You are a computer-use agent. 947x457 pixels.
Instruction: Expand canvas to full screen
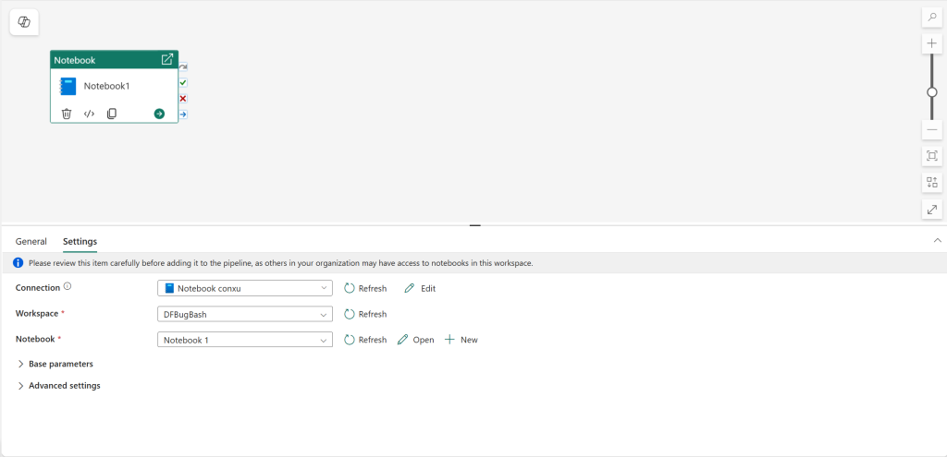tap(932, 209)
